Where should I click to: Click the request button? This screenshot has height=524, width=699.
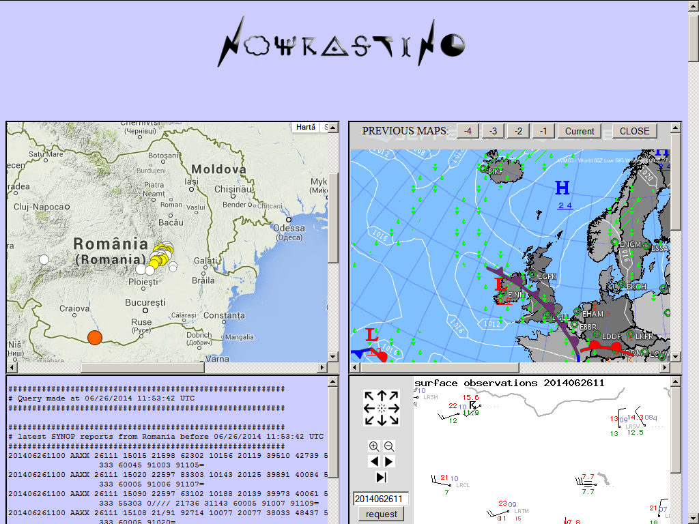pyautogui.click(x=381, y=514)
